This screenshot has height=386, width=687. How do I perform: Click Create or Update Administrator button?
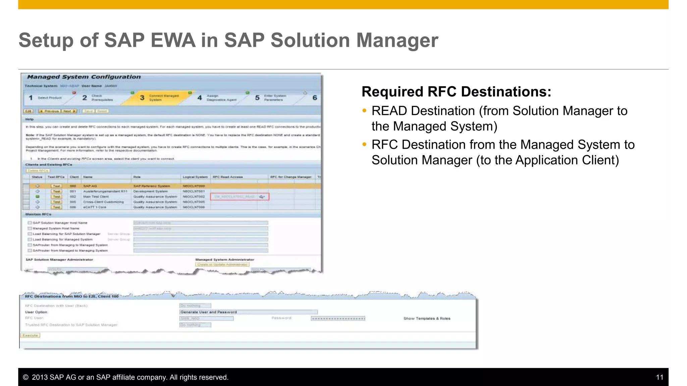click(222, 264)
